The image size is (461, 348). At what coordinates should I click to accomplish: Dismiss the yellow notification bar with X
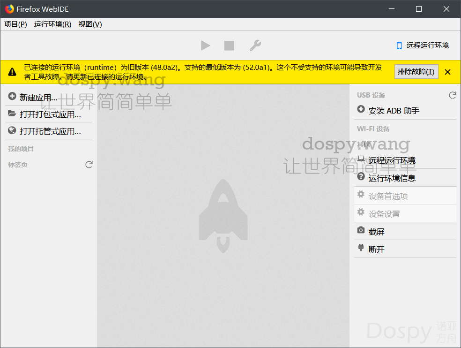[x=447, y=72]
